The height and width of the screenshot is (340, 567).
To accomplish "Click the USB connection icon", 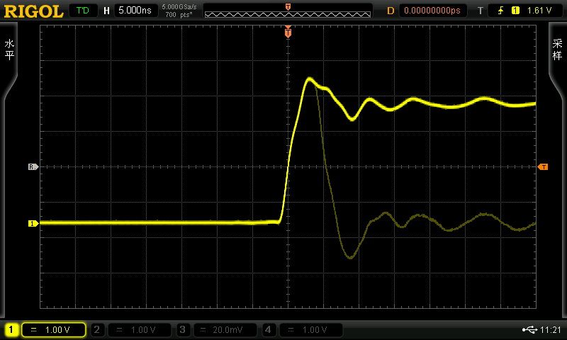I will point(528,329).
